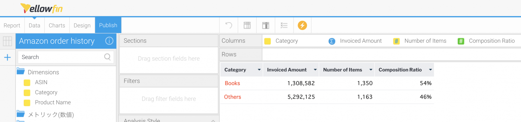Select Number of Items in Columns bar
521x122 pixels.
click(x=425, y=41)
